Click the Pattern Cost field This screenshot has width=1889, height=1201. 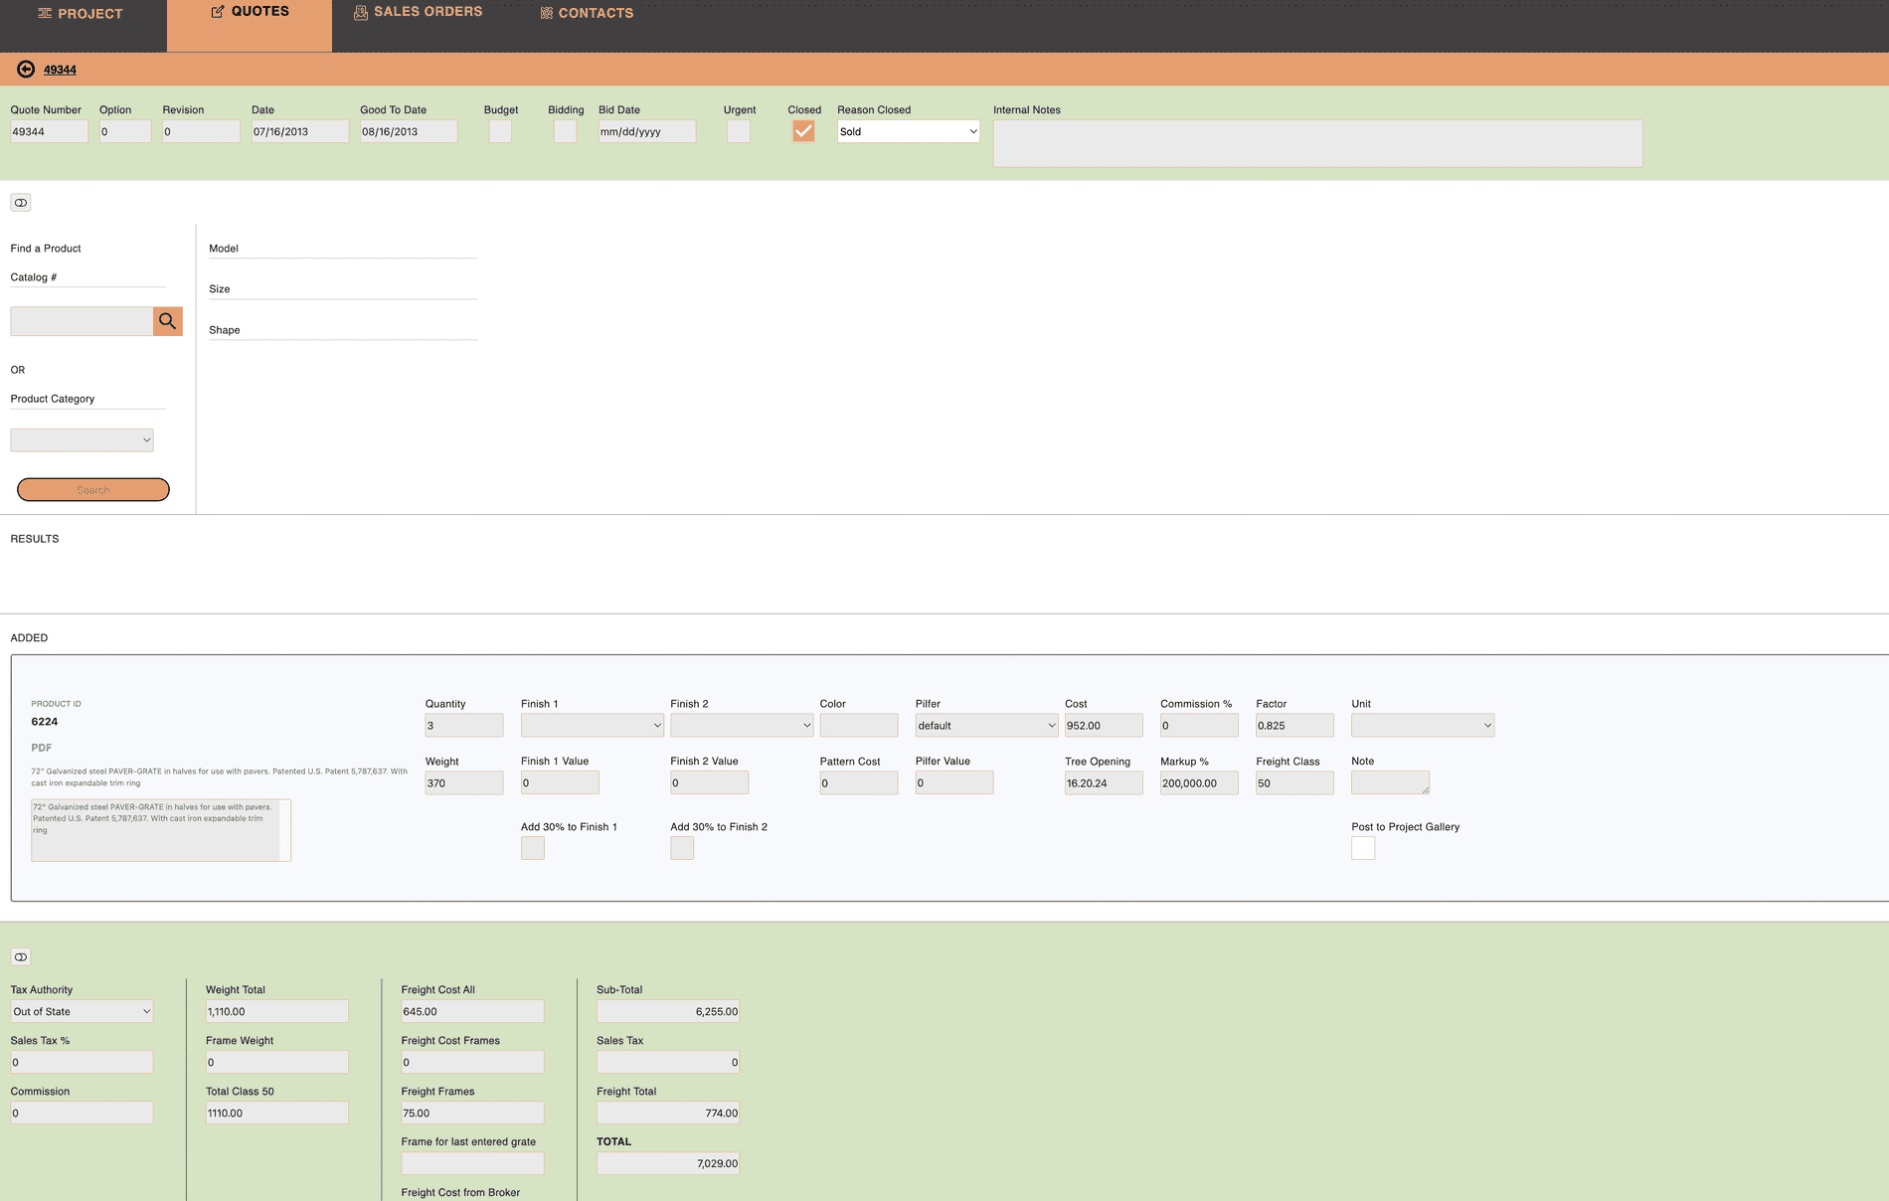tap(859, 783)
